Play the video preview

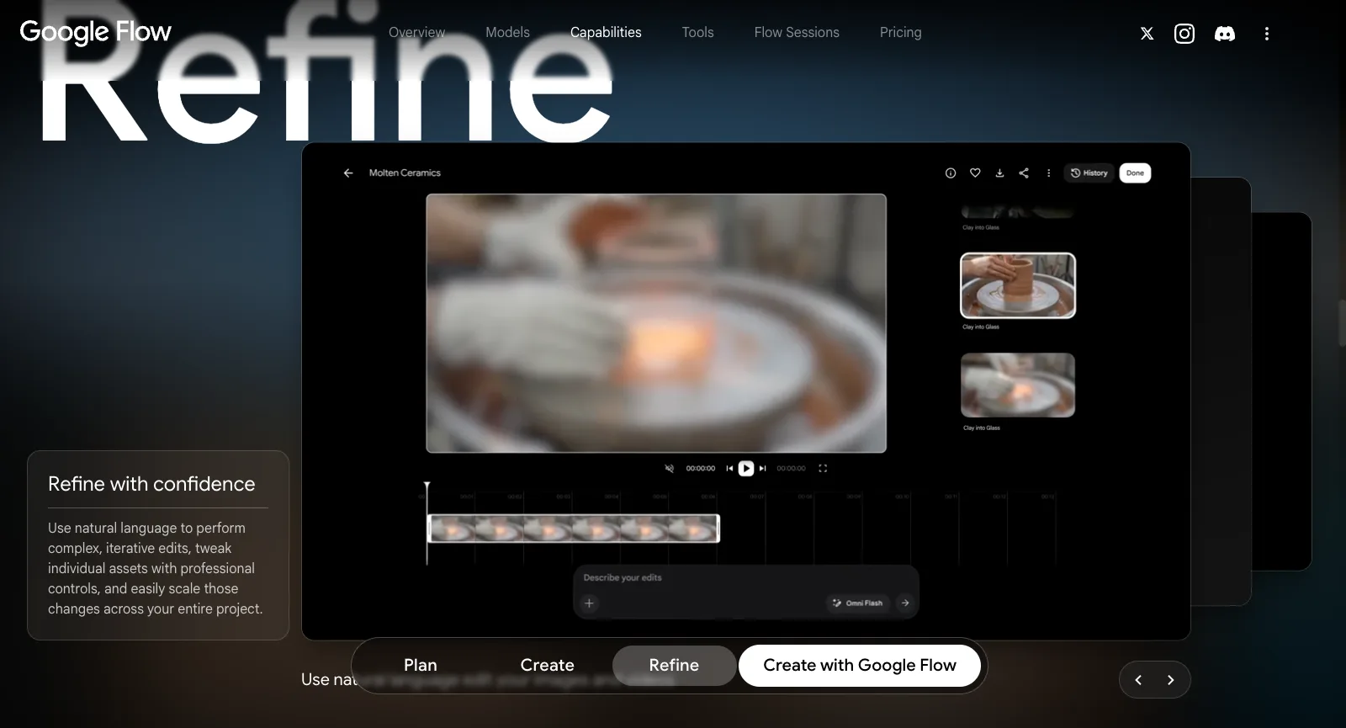746,469
